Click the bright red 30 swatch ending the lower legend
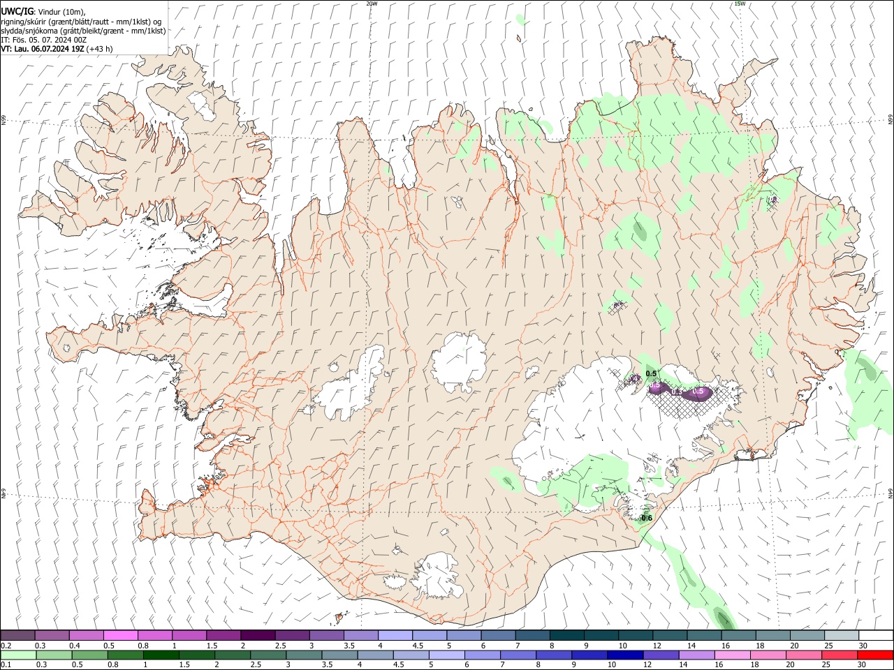This screenshot has width=894, height=670. (876, 655)
